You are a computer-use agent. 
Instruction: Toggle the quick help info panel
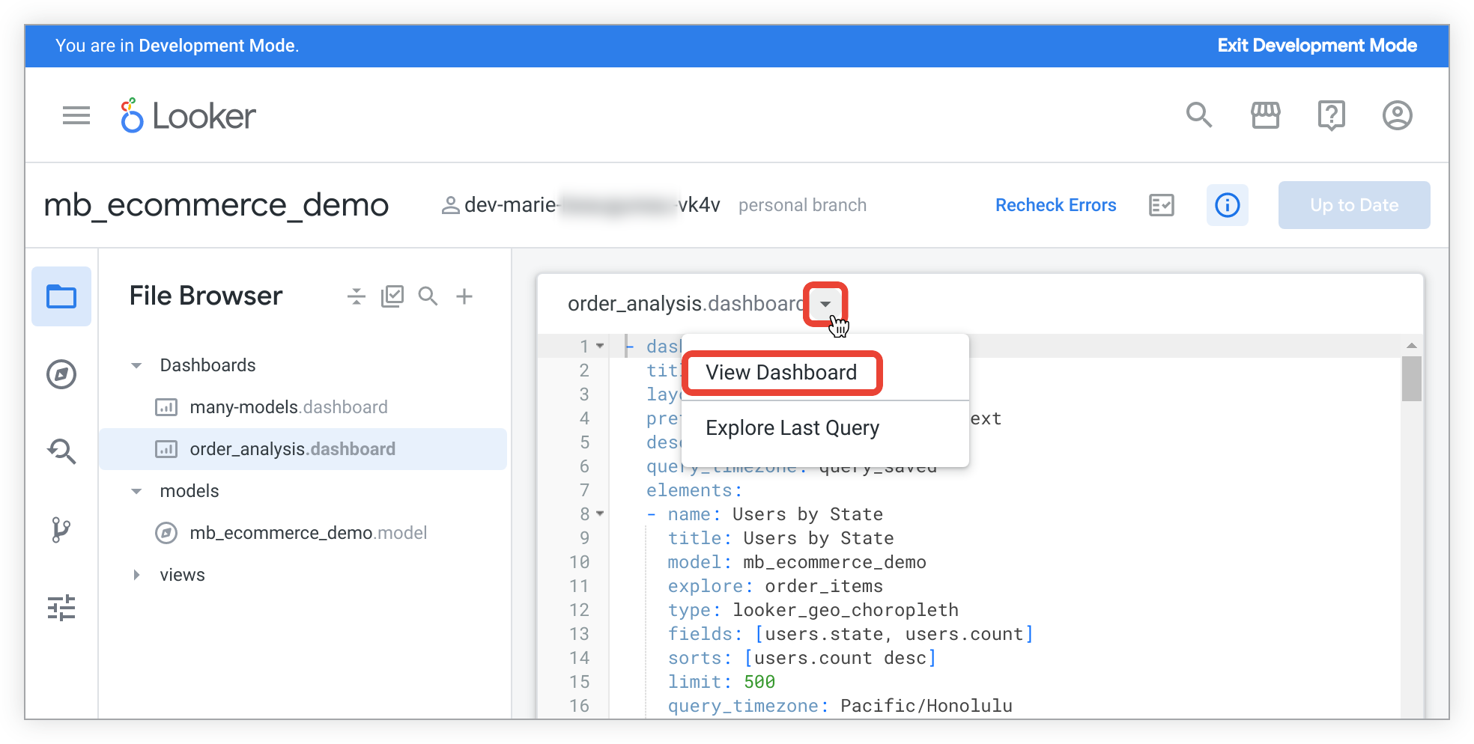1227,205
